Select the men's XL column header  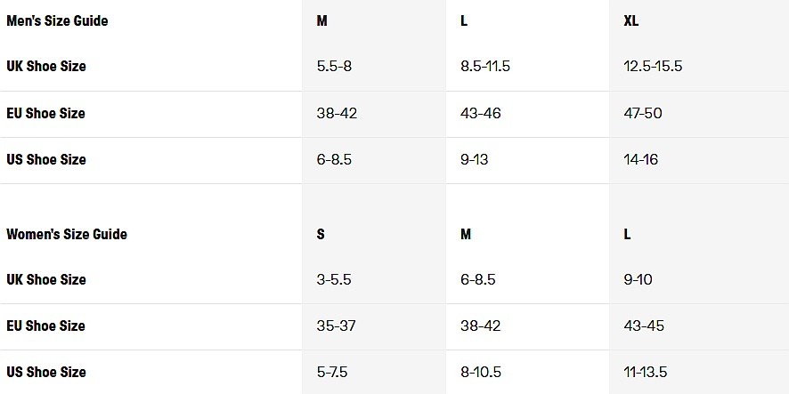(631, 20)
